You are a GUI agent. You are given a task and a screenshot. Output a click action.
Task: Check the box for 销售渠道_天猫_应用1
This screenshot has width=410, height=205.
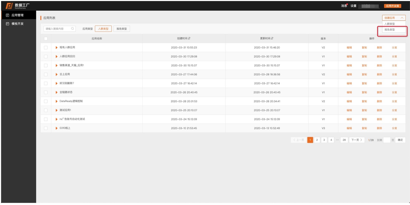(x=46, y=65)
